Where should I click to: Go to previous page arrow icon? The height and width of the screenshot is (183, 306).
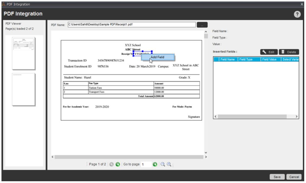coord(111,164)
